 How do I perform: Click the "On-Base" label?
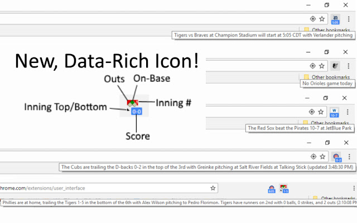pyautogui.click(x=152, y=78)
